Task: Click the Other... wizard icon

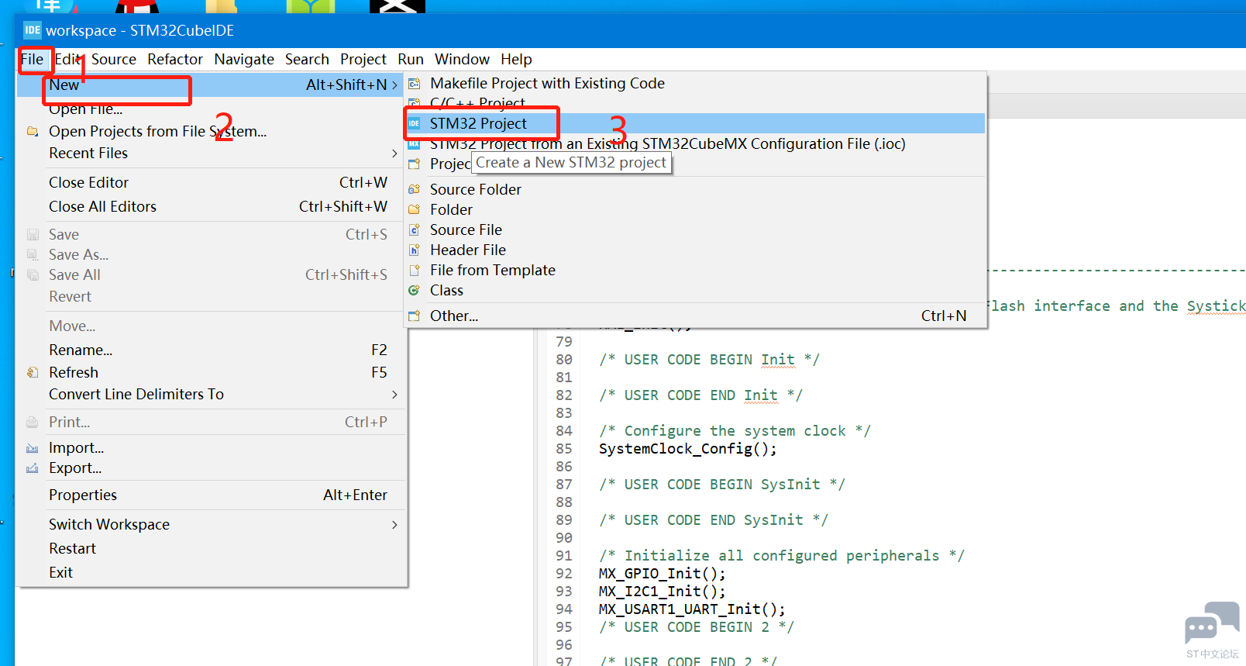Action: pyautogui.click(x=415, y=316)
